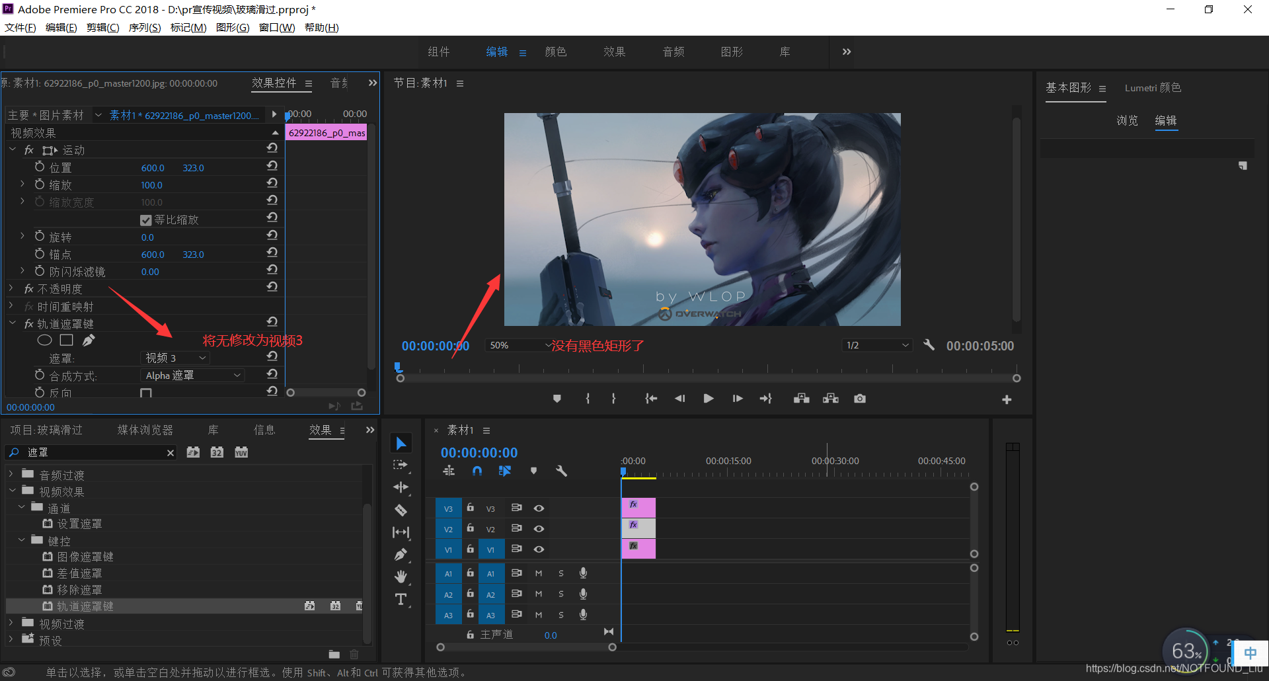
Task: Toggle Uniform Scale checkbox
Action: [146, 220]
